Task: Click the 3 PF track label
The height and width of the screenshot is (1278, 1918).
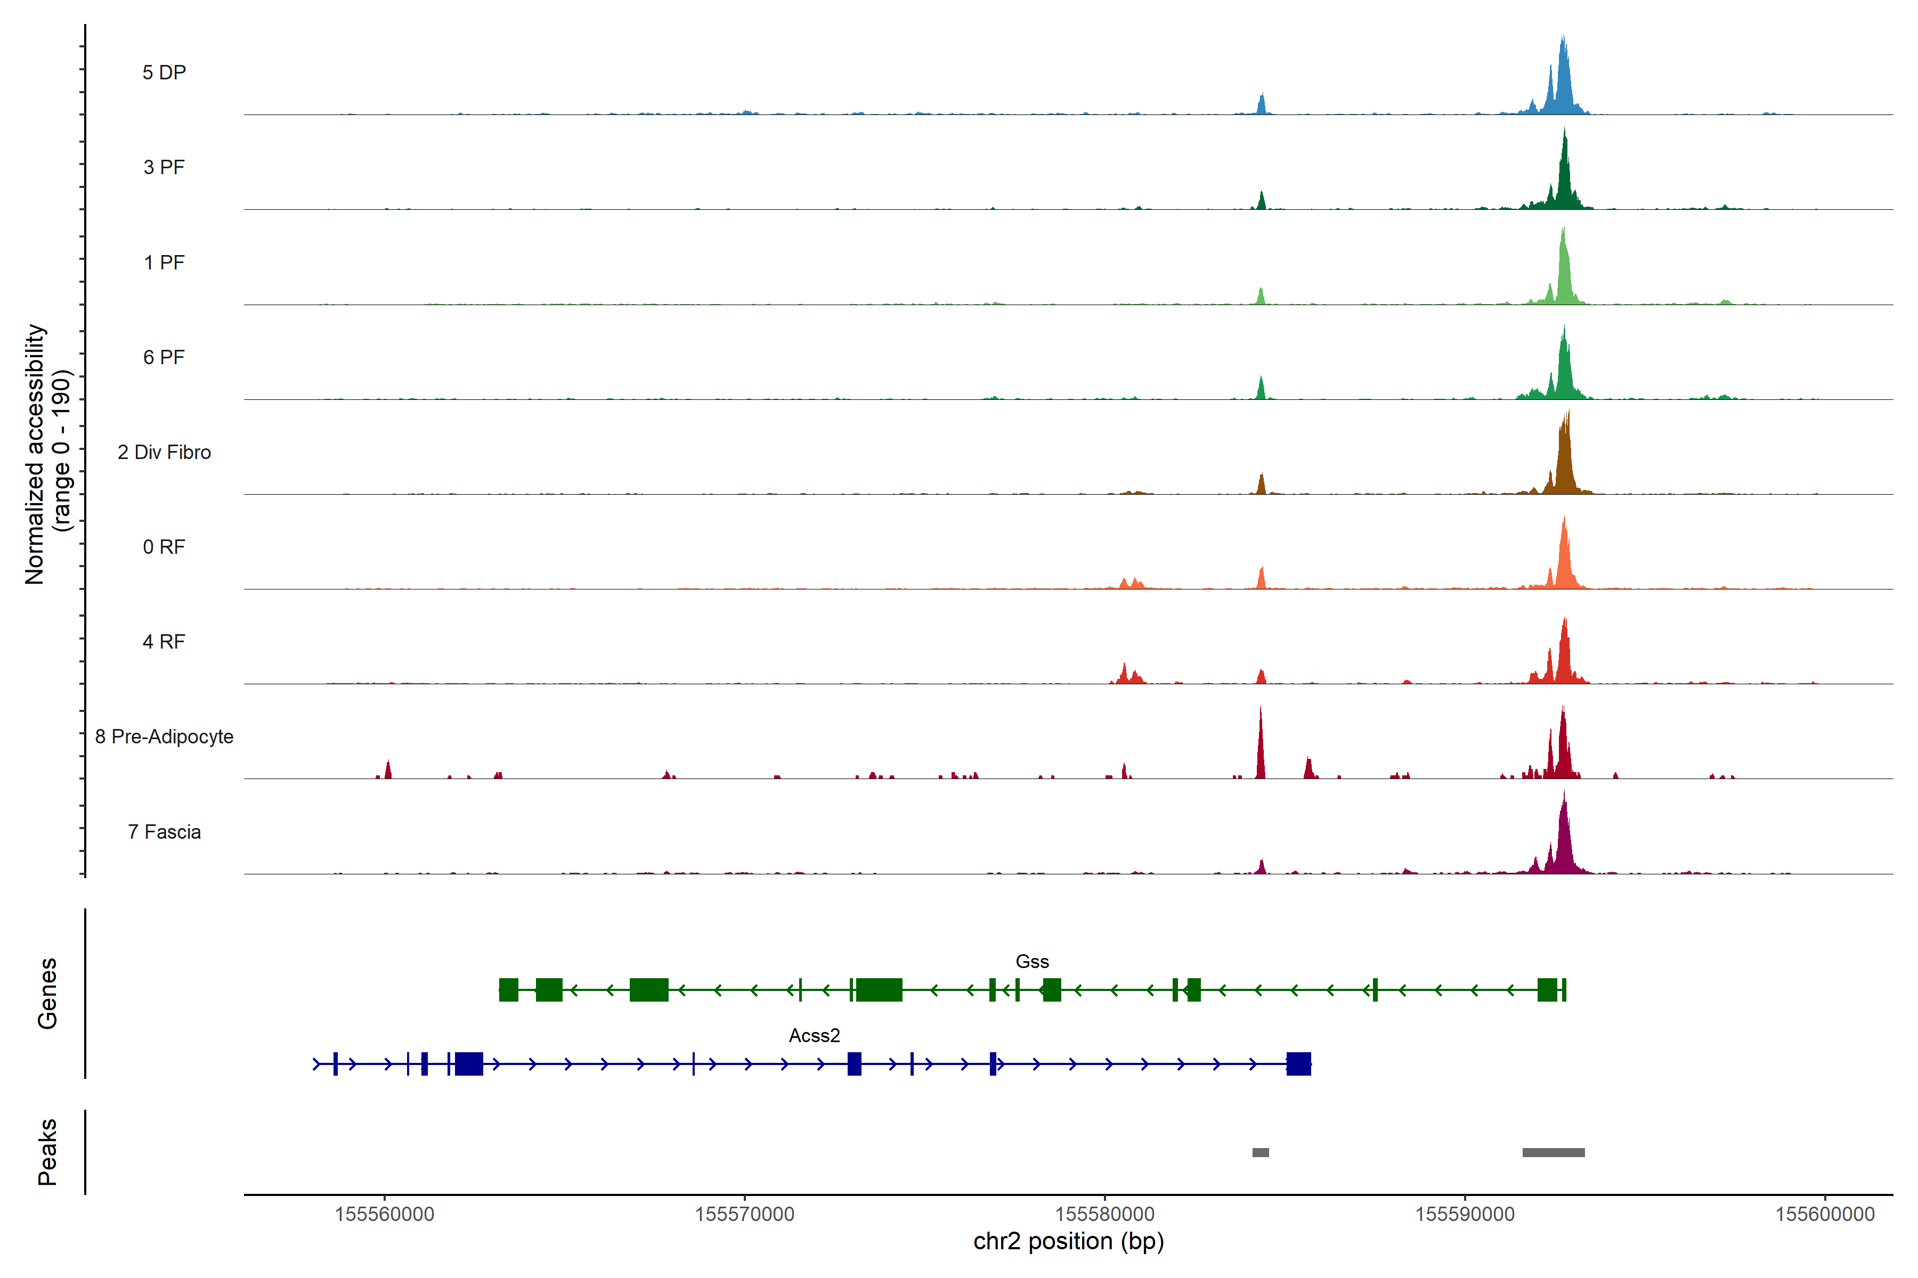Action: point(164,167)
